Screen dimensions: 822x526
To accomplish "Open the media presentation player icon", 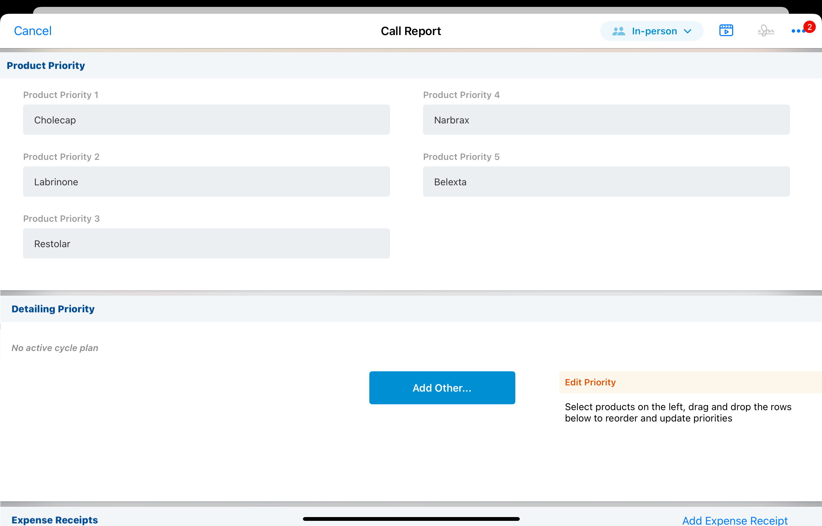I will tap(726, 31).
